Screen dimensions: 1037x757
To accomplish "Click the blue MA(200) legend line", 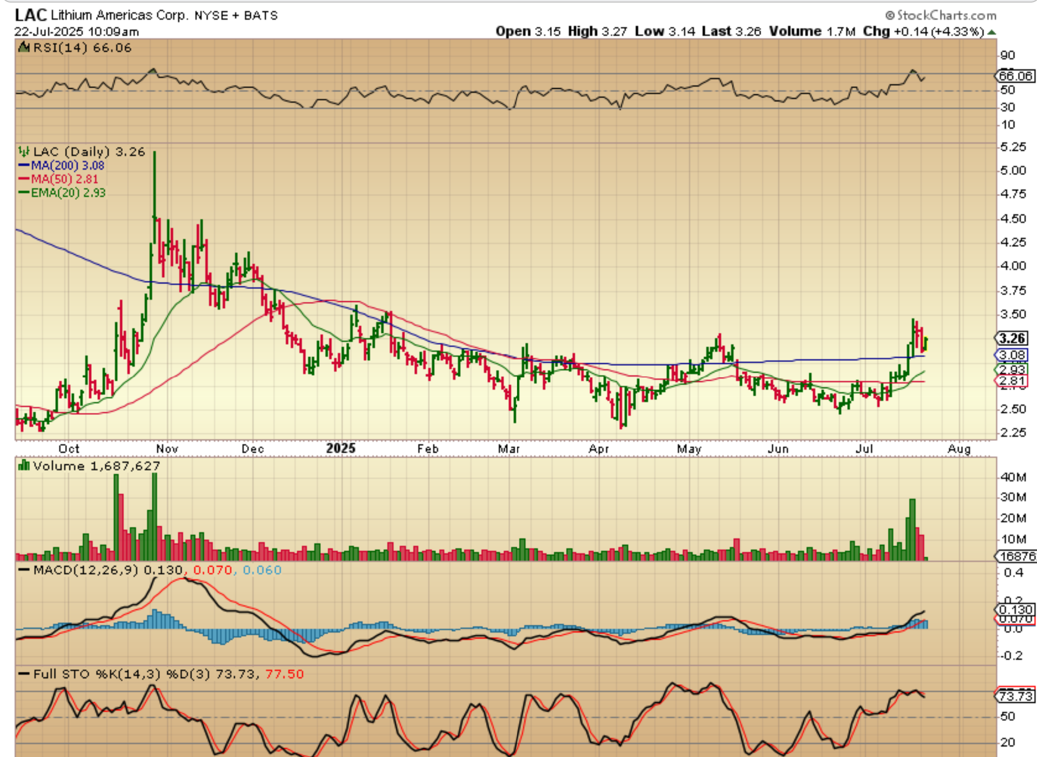I will click(24, 166).
